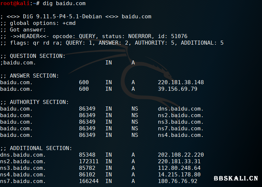This screenshot has height=187, width=262.
Task: Click the TTL value 172311
Action: pos(89,161)
